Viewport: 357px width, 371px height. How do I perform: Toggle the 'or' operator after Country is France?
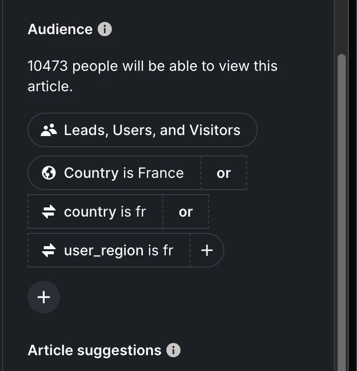tap(223, 173)
